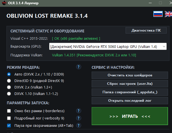
Task: Enable Окно без рамки (-borderless) checkbox
Action: tap(9, 111)
